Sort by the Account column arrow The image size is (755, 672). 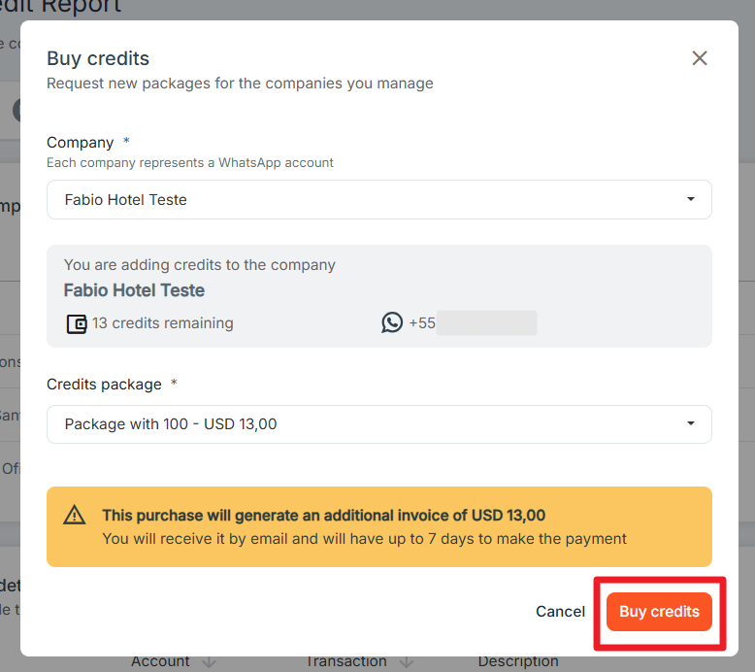[209, 662]
